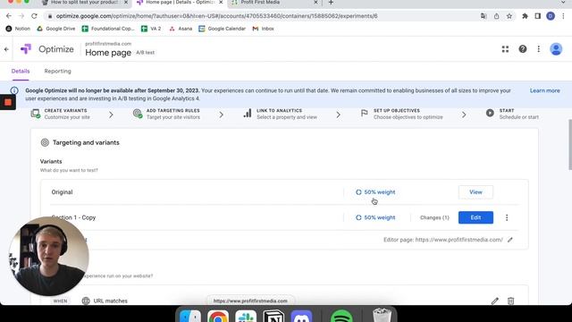Reload the page in Chrome

coord(34,16)
